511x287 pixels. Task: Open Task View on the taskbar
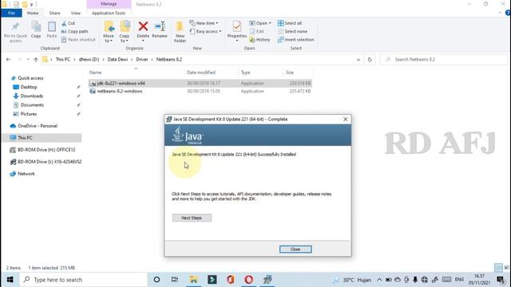click(175, 280)
